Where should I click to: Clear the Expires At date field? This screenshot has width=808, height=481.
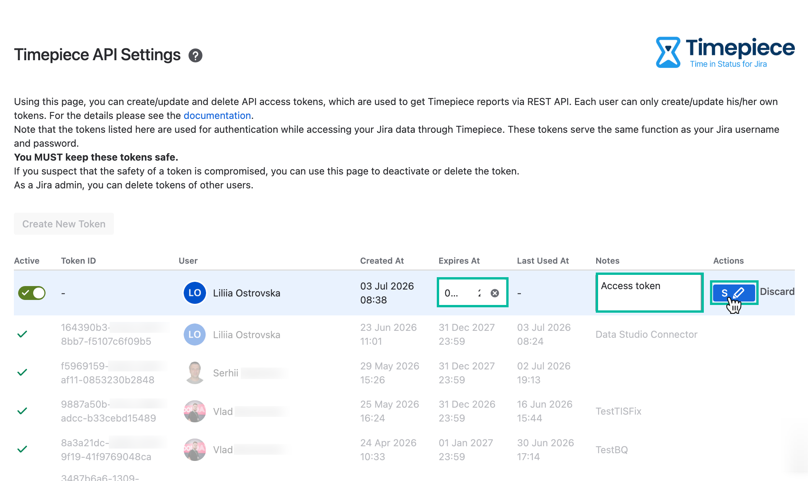point(495,293)
